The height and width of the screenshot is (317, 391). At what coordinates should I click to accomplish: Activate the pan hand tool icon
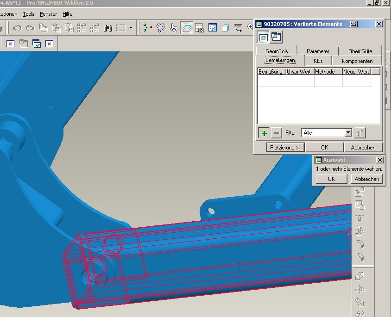(174, 28)
